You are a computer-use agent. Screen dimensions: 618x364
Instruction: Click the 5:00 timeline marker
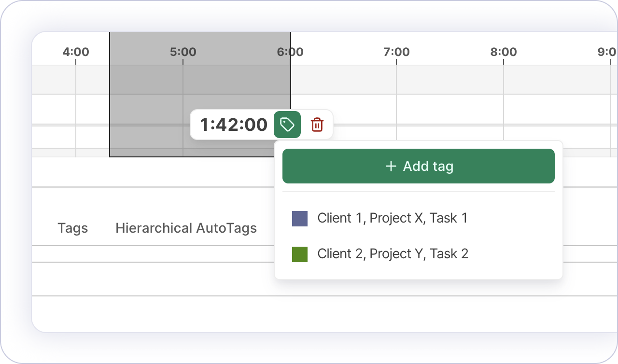pos(183,52)
